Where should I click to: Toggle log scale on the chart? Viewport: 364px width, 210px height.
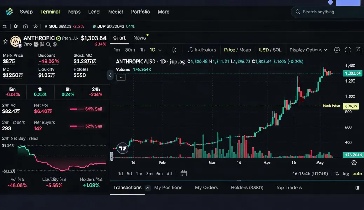coord(346,174)
